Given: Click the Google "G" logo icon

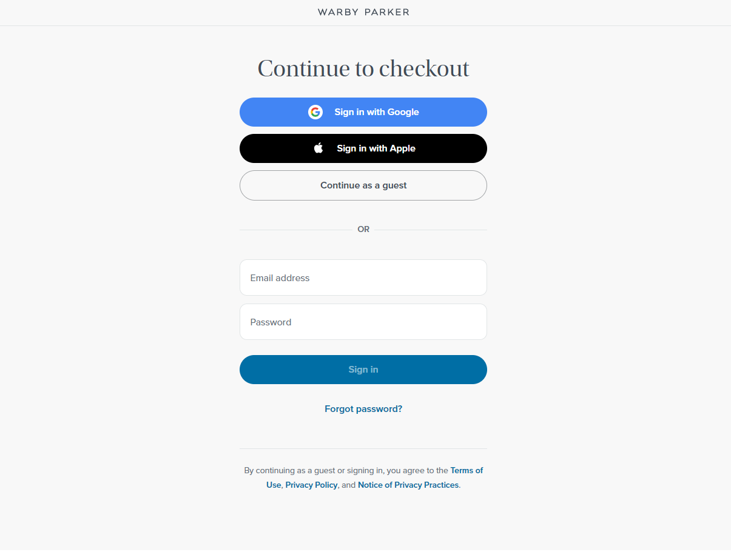Looking at the screenshot, I should [x=315, y=112].
